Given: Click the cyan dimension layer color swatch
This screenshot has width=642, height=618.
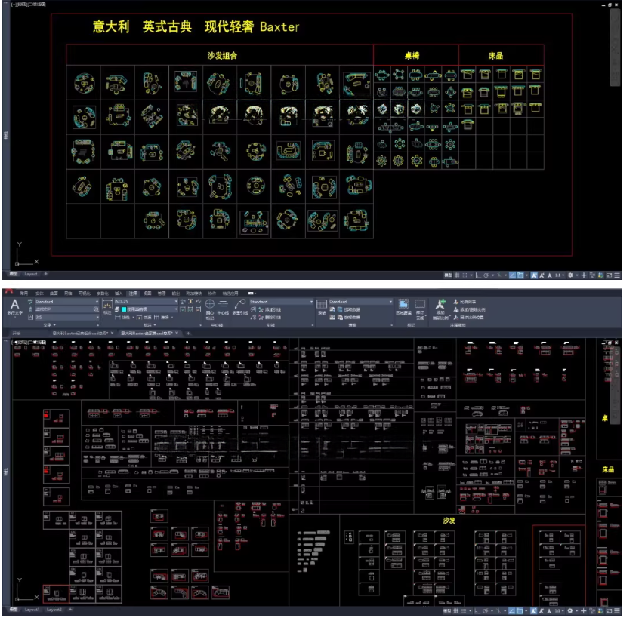Looking at the screenshot, I should [123, 309].
